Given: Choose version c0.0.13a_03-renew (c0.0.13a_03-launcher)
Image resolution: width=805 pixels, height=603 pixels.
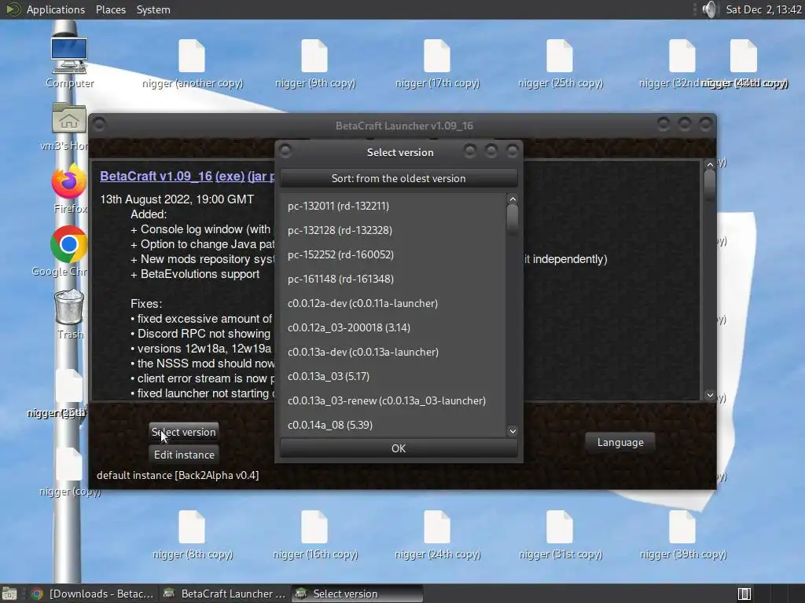Looking at the screenshot, I should click(393, 401).
